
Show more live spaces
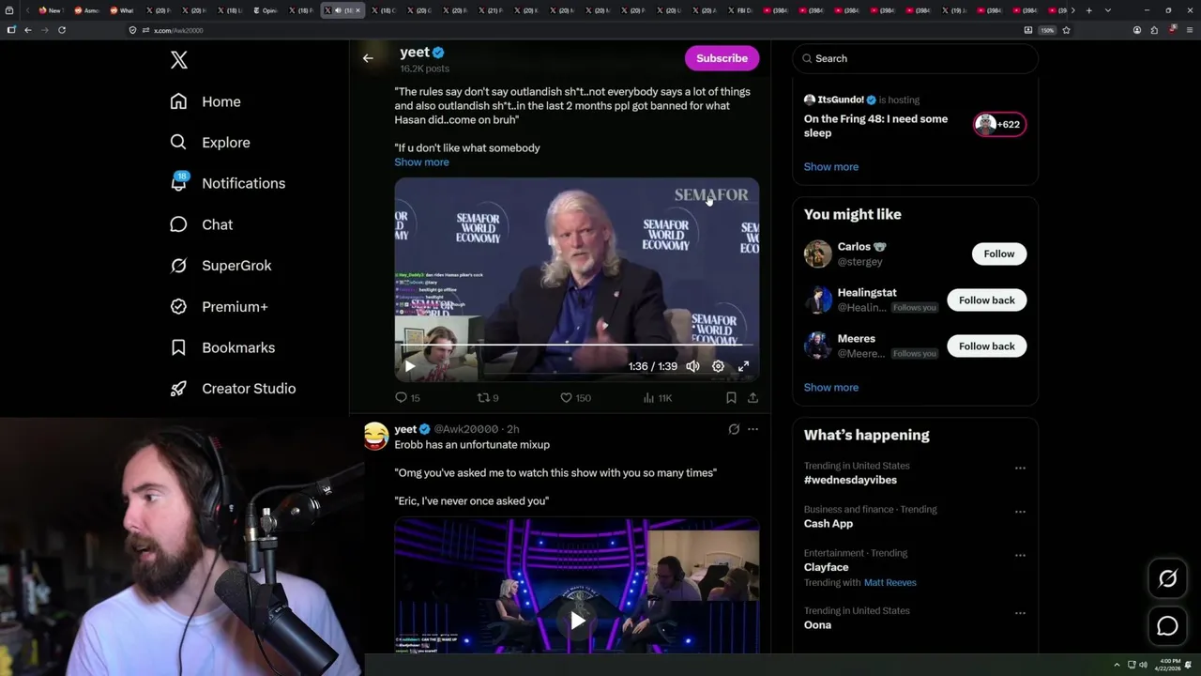pyautogui.click(x=830, y=167)
